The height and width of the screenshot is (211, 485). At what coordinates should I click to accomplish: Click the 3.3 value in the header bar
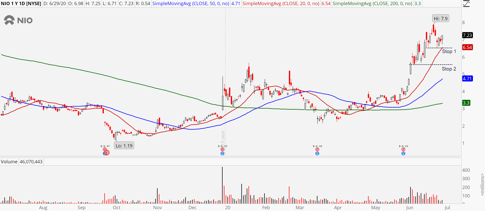pos(417,4)
